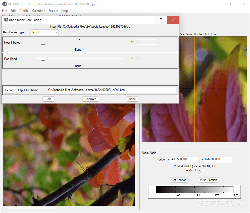
Task: Close the GLIMPS main window
Action: (x=244, y=4)
